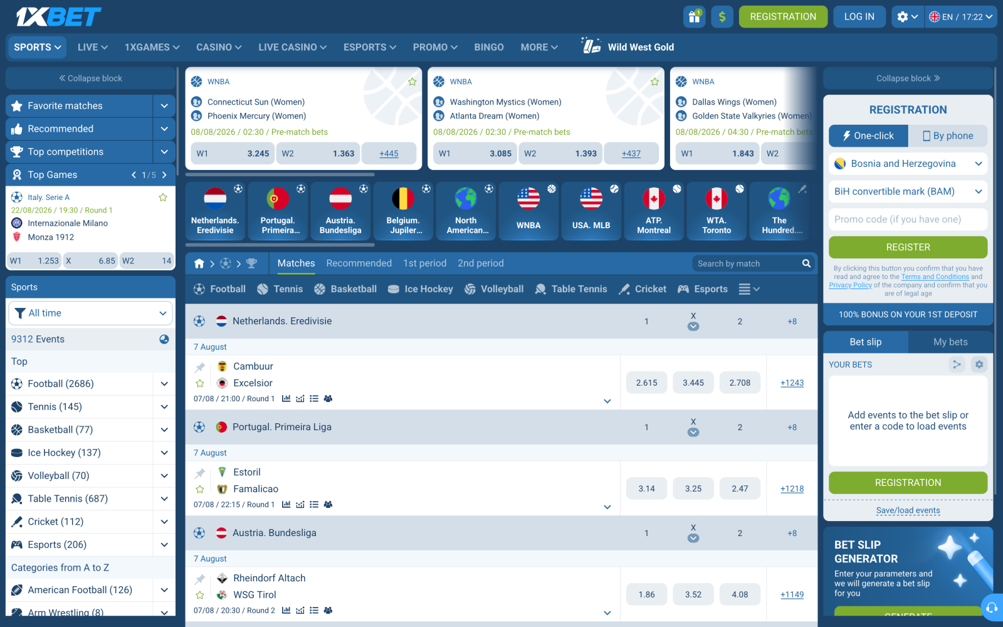Open more sports list menu icon
This screenshot has width=1003, height=627.
tap(749, 289)
